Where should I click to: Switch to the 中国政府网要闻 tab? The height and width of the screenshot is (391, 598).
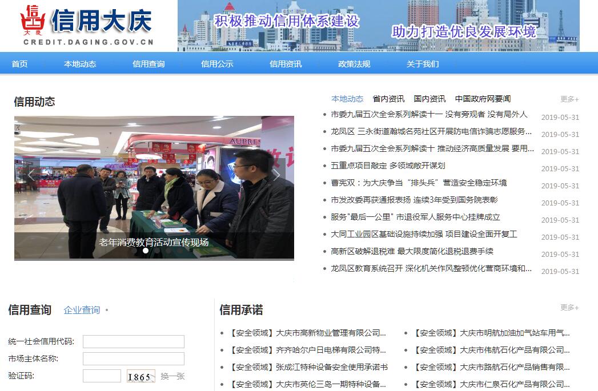483,99
